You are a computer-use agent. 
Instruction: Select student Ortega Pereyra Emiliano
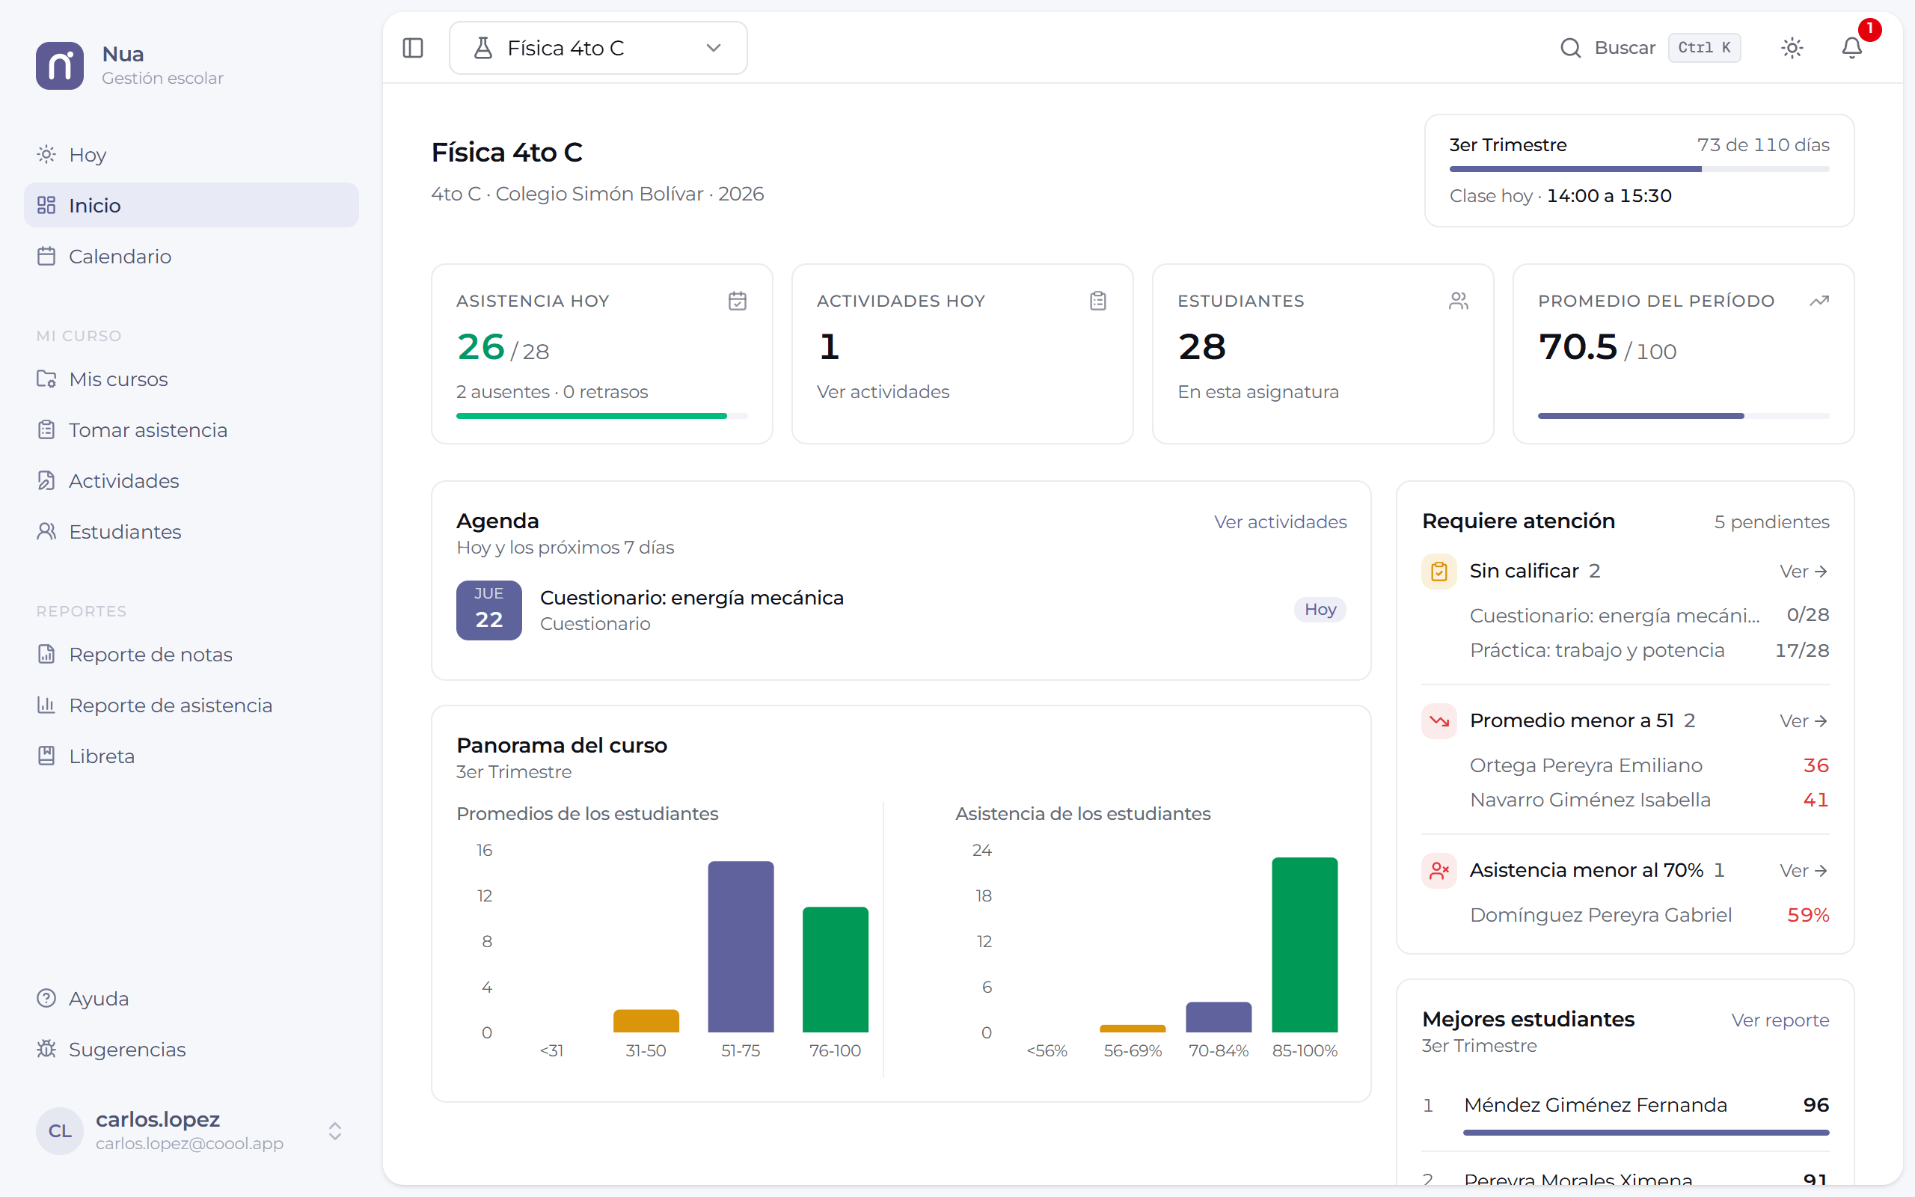pyautogui.click(x=1649, y=765)
